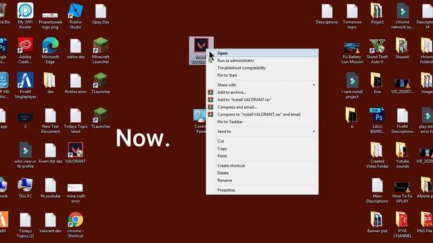
Task: Open Roblox Studio shortcut icon
Action: tap(75, 11)
